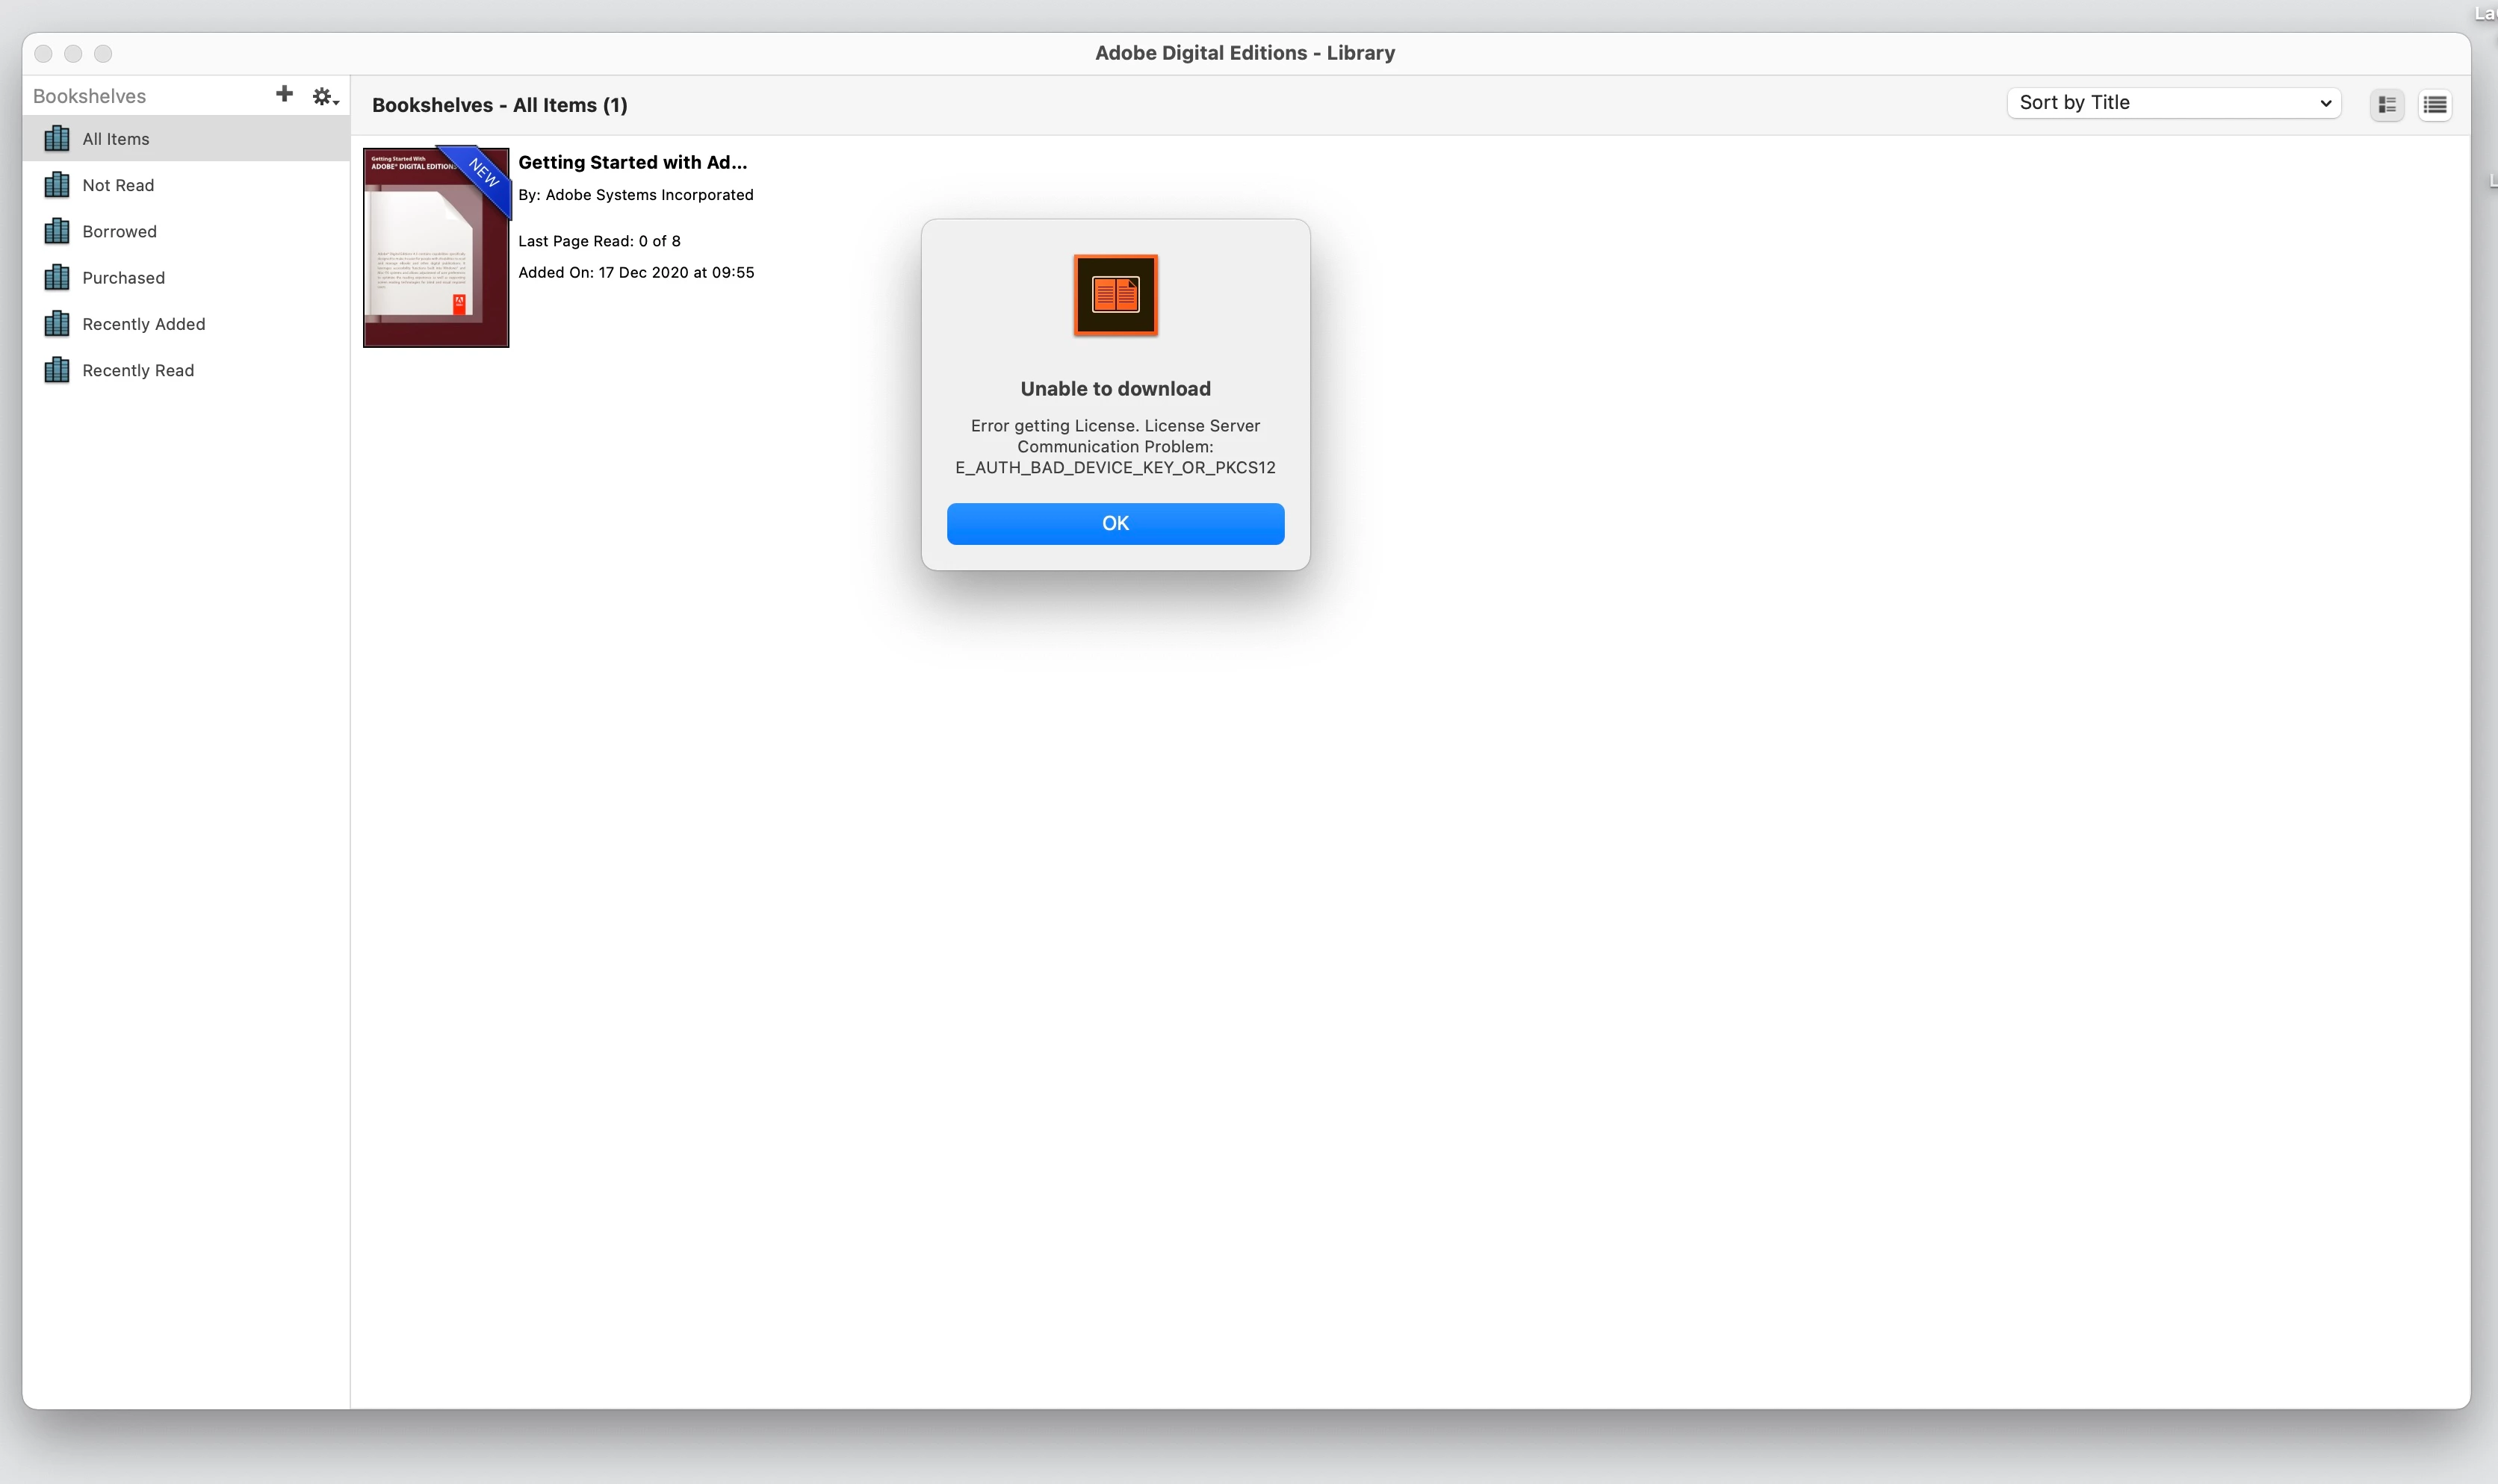The width and height of the screenshot is (2498, 1484).
Task: Open the bookshelf options gear menu
Action: click(324, 96)
